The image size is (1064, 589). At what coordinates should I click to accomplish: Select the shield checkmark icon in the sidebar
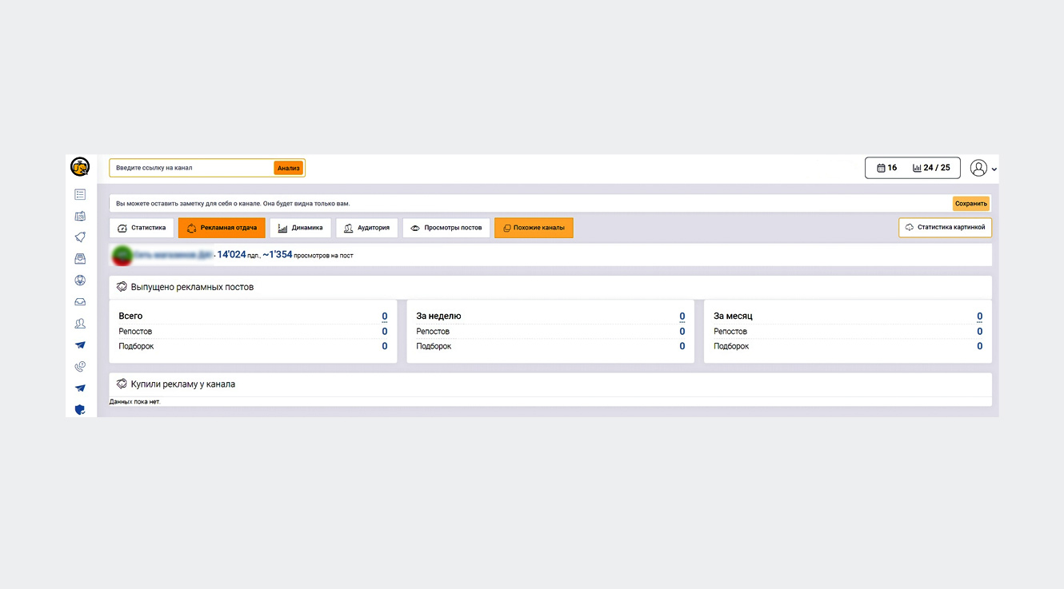tap(80, 409)
